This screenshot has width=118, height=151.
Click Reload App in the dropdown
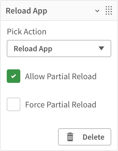point(33,49)
